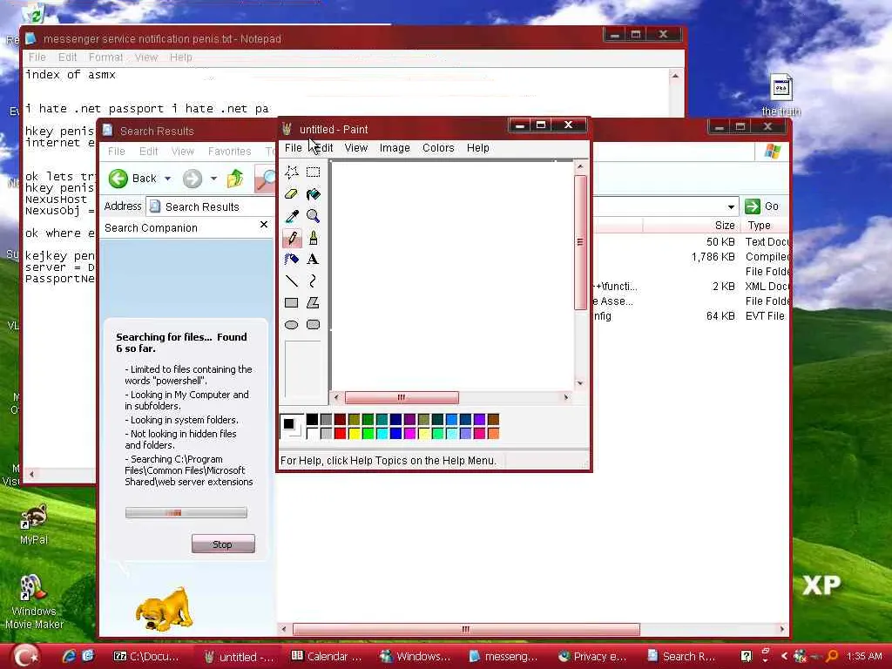Open the Forward button history dropdown arrow
The width and height of the screenshot is (892, 669).
click(214, 179)
